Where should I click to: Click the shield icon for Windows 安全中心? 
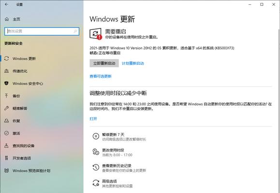pos(7,83)
